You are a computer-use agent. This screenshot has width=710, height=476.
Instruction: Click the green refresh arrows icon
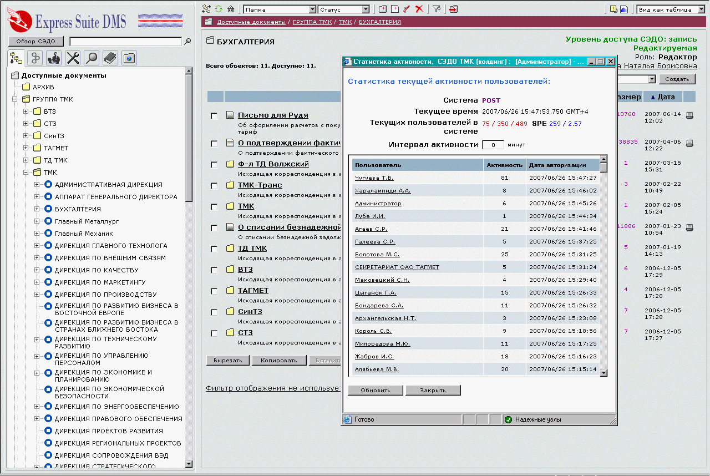click(219, 9)
